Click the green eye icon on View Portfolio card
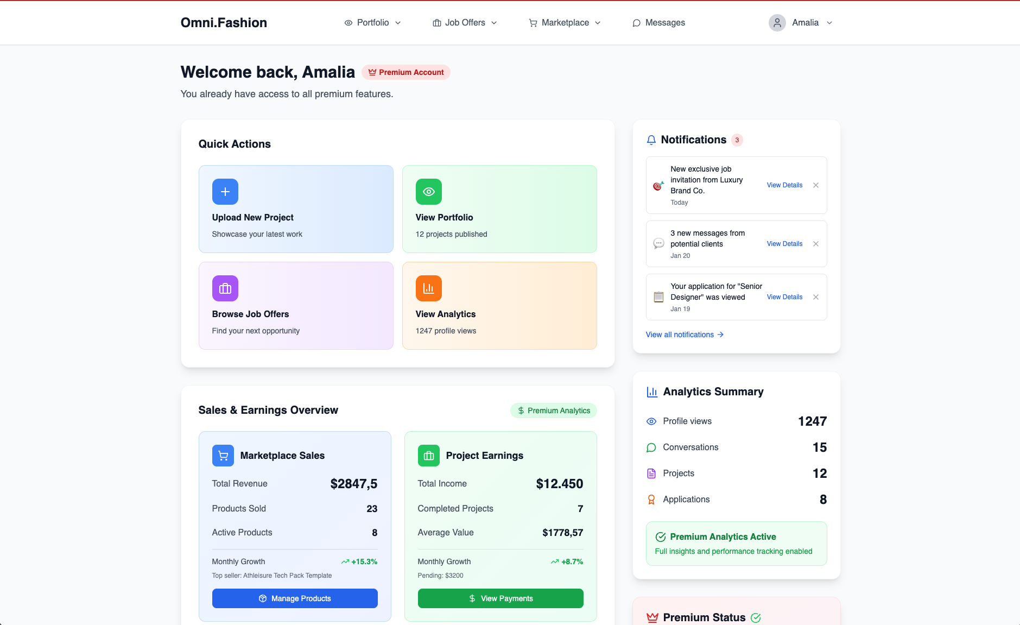The image size is (1020, 625). [x=429, y=192]
